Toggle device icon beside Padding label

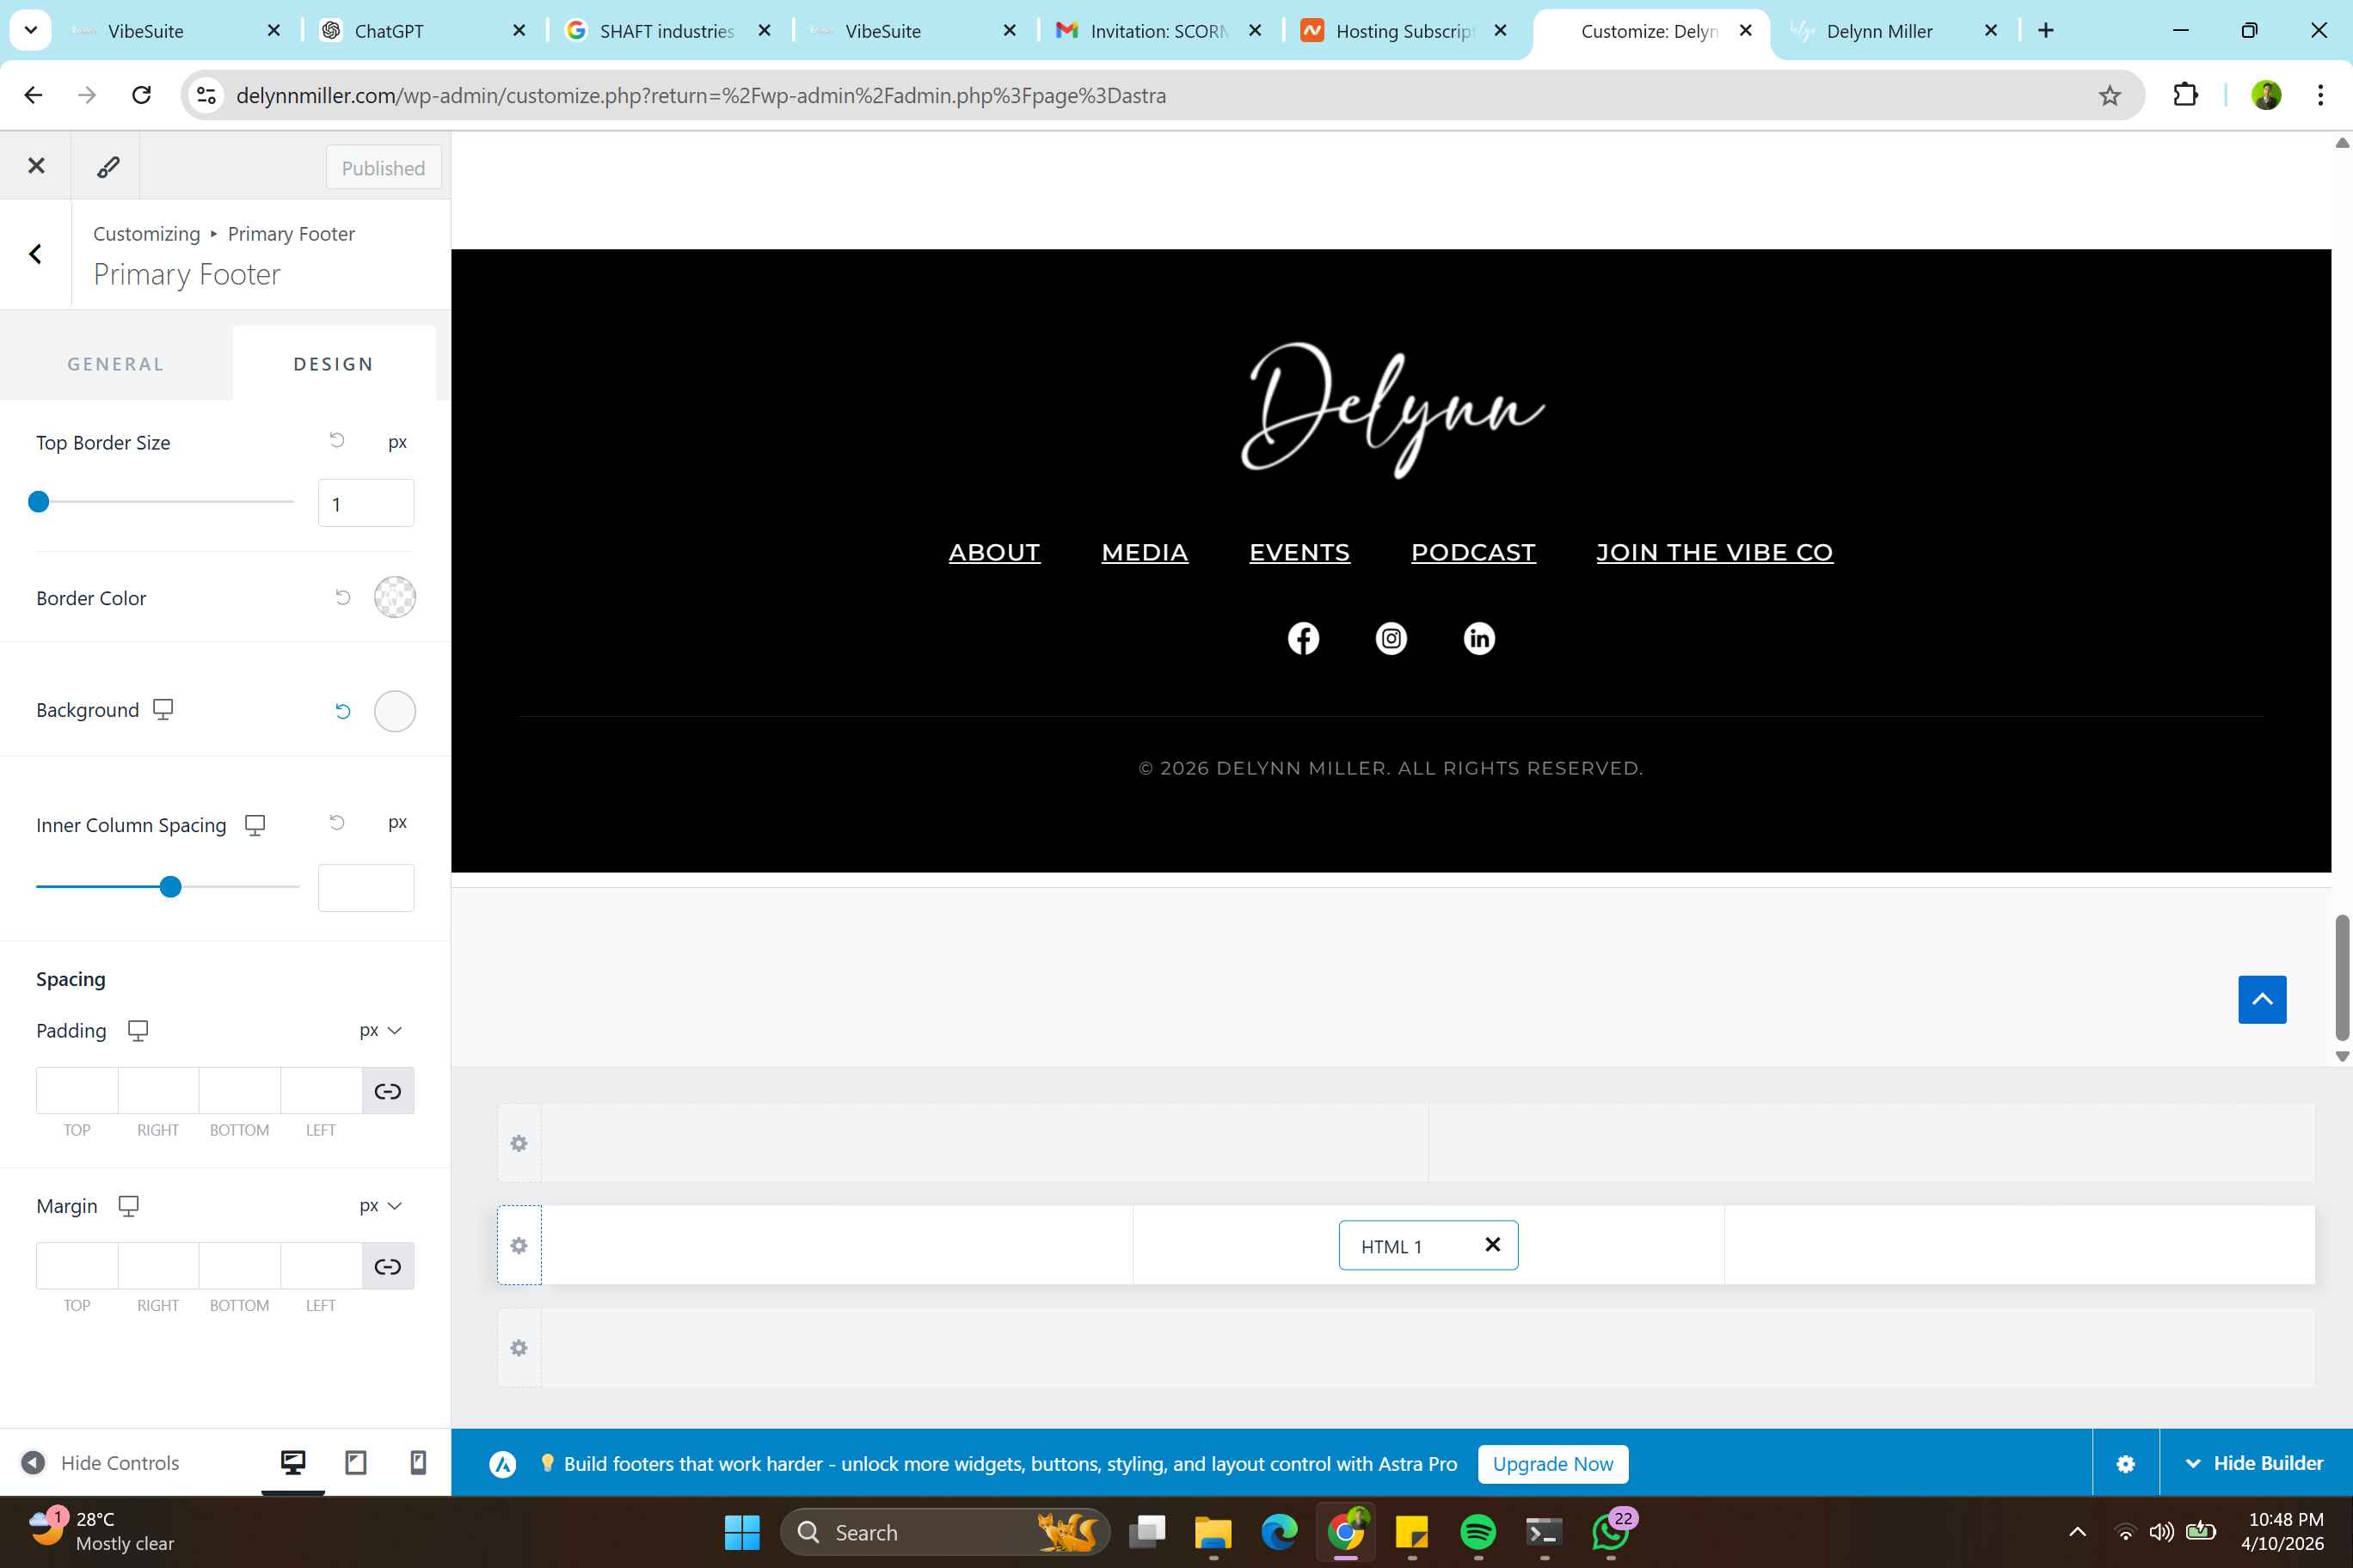138,1030
